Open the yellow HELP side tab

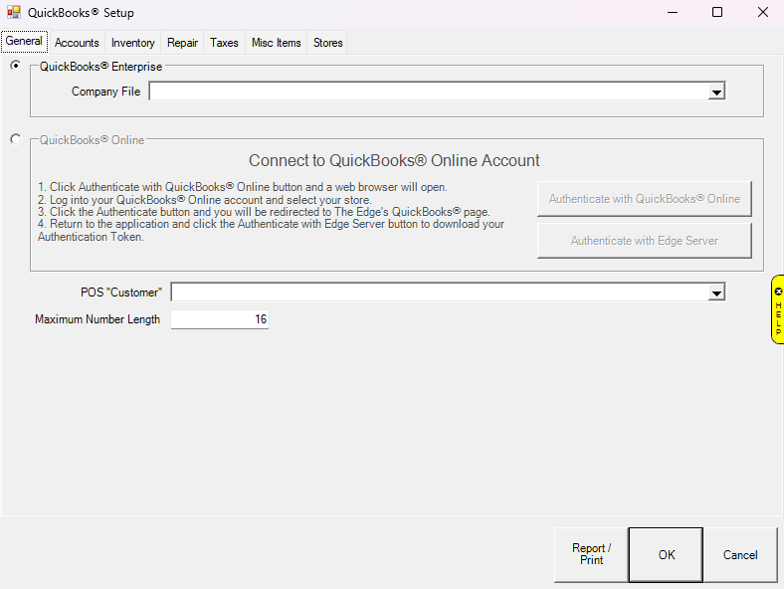point(777,309)
